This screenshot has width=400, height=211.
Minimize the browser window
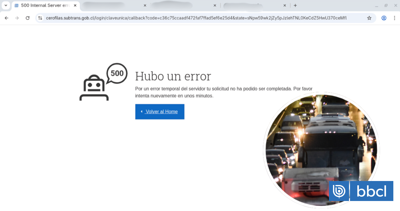pyautogui.click(x=377, y=5)
